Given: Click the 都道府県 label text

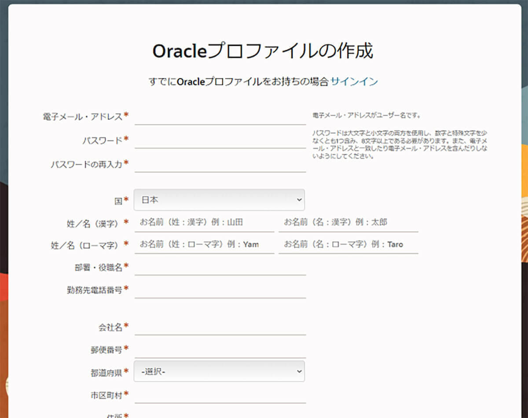Looking at the screenshot, I should [106, 373].
